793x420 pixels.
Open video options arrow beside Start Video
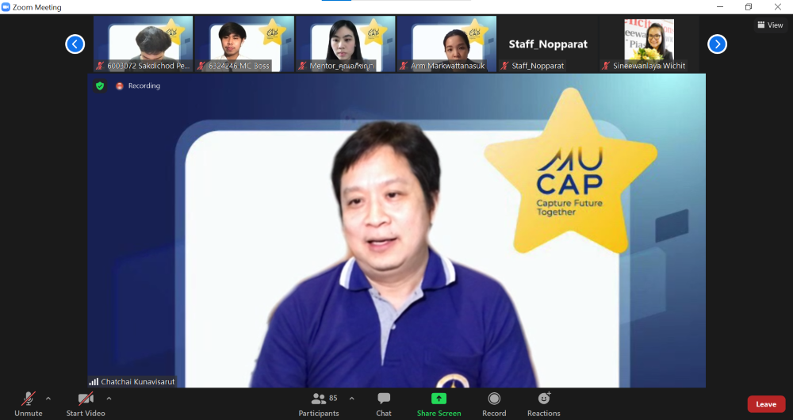pyautogui.click(x=109, y=399)
